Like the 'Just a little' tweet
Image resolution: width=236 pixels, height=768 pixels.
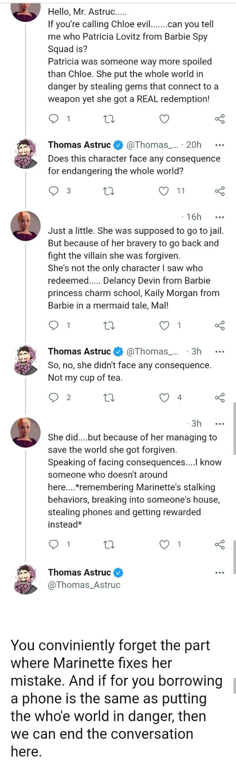(164, 326)
